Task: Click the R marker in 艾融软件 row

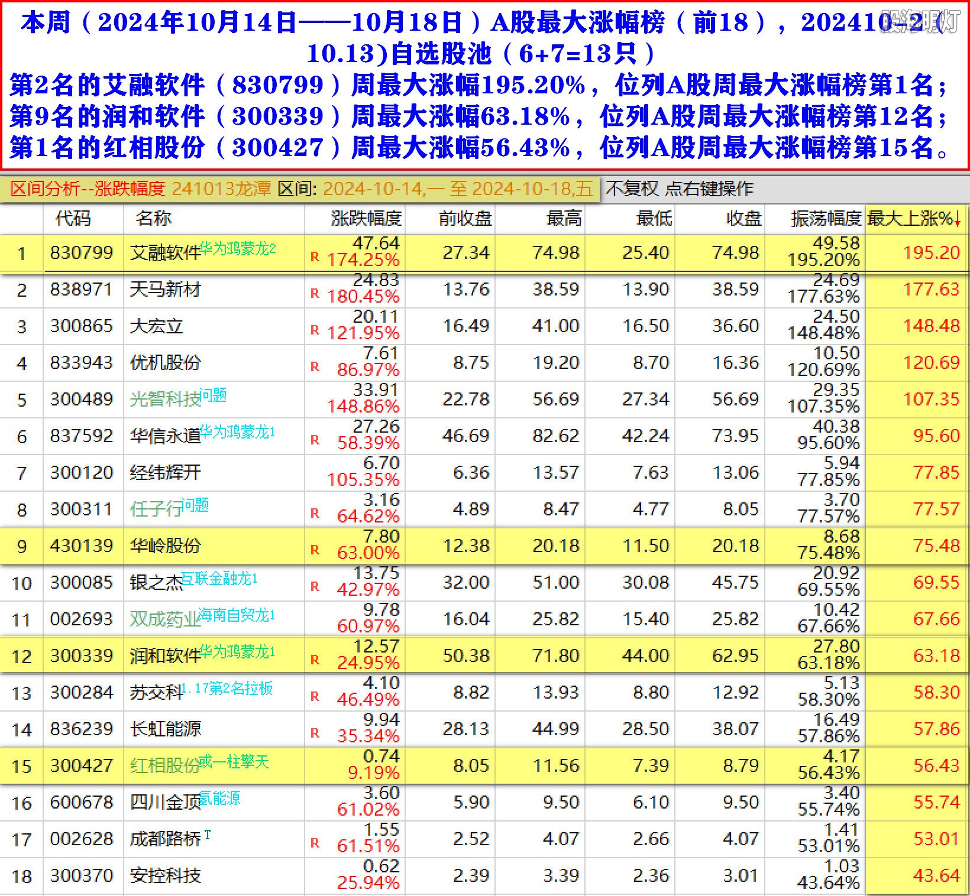Action: coord(315,257)
